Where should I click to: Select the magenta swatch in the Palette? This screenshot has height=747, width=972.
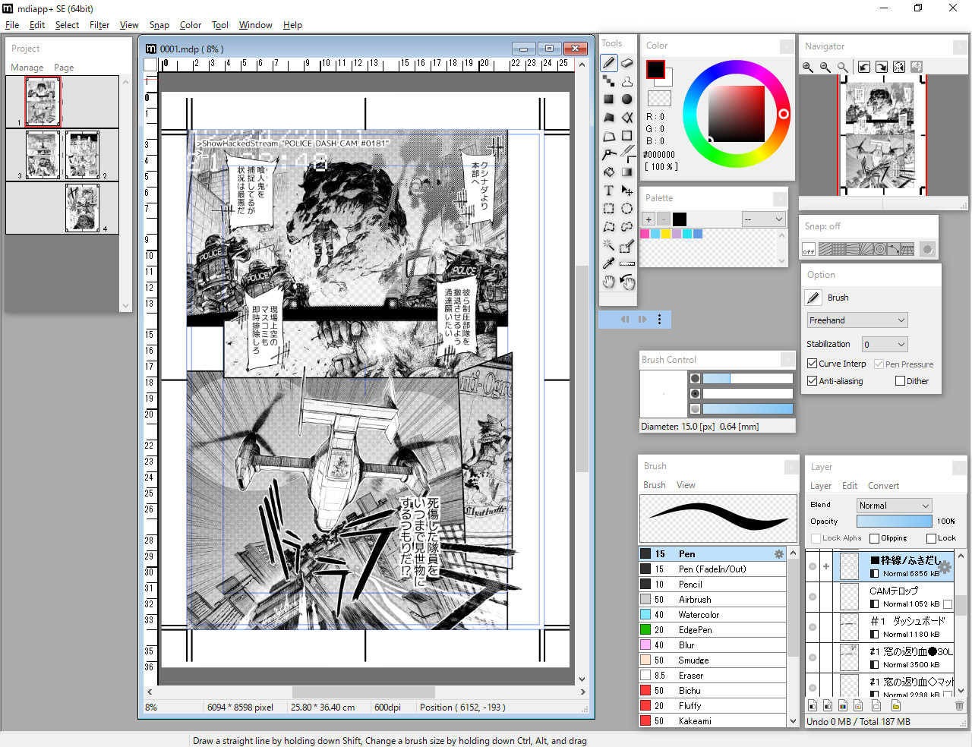(645, 233)
